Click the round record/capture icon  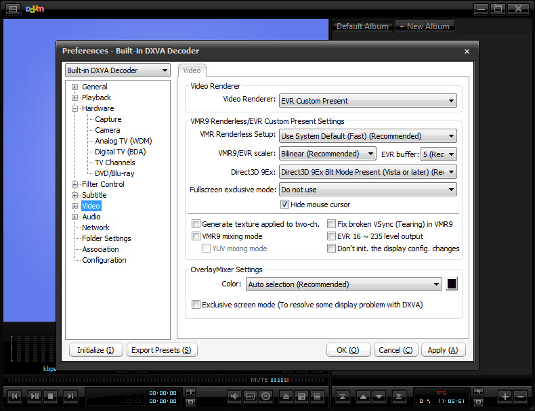pyautogui.click(x=265, y=396)
